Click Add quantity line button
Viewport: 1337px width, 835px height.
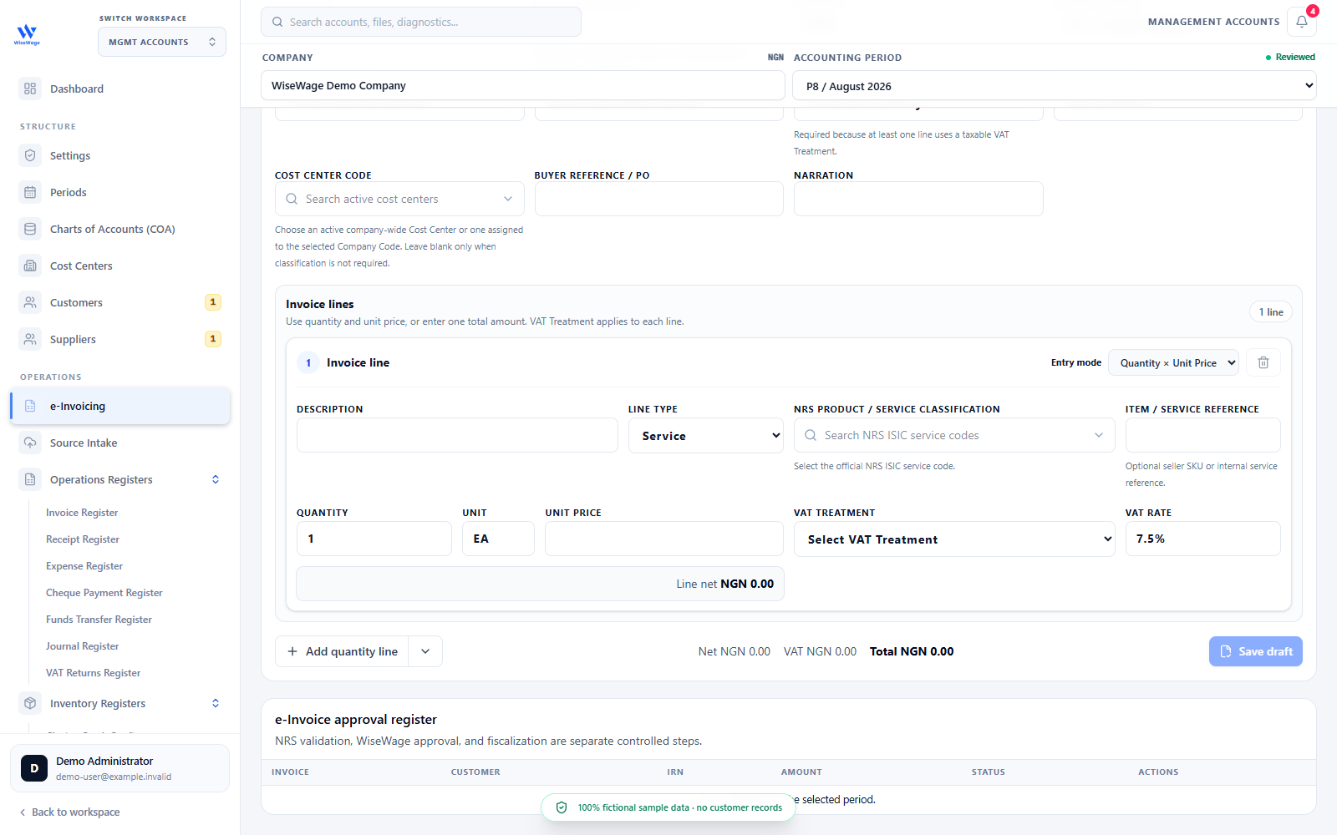[342, 651]
